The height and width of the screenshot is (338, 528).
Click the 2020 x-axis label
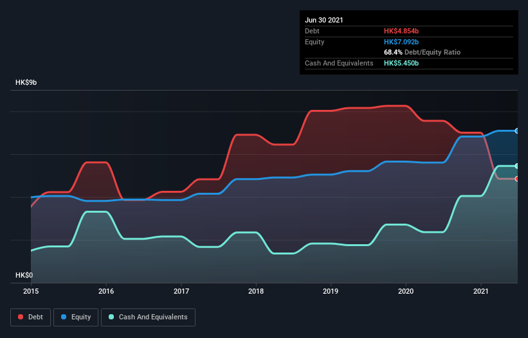pyautogui.click(x=406, y=291)
